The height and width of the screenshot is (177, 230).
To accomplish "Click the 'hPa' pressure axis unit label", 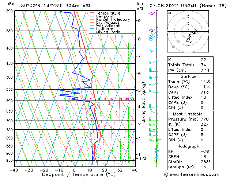I will tap(10, 4).
